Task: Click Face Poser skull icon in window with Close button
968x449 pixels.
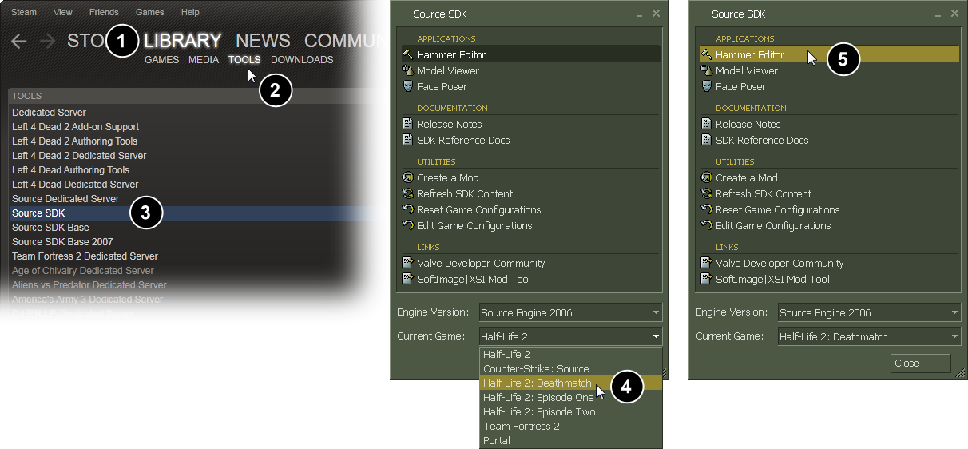Action: pyautogui.click(x=706, y=86)
